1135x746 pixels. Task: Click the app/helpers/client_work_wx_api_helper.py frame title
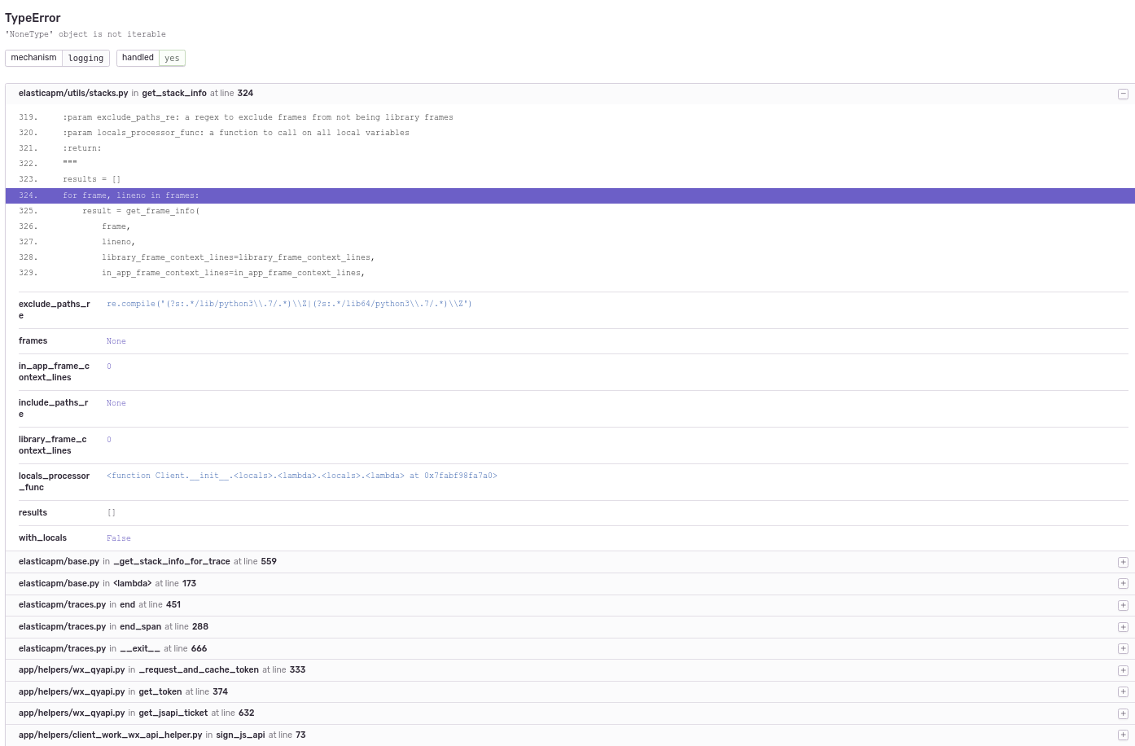pyautogui.click(x=111, y=735)
